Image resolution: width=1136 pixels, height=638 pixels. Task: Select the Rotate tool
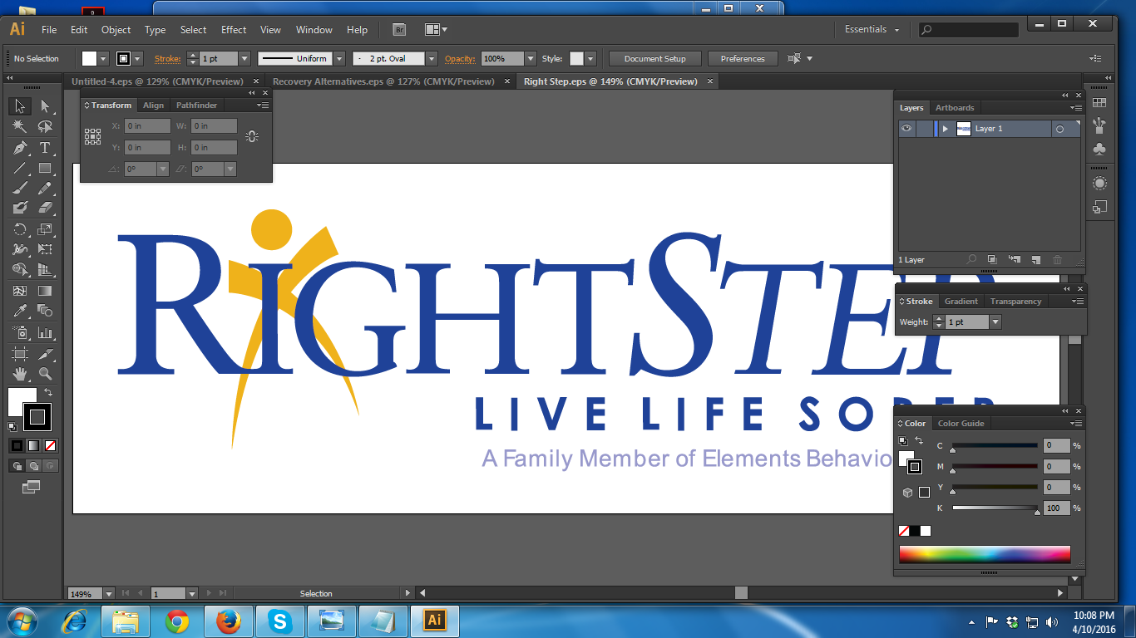20,229
